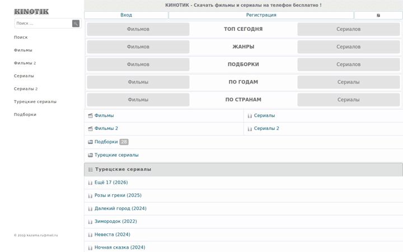Screen dimensions: 403x252
Task: Click the Регистрация link
Action: (x=261, y=15)
